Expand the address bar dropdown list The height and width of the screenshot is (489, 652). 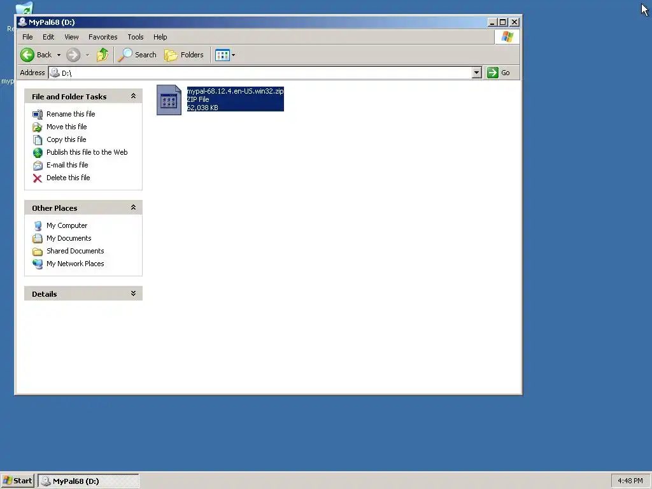coord(477,73)
